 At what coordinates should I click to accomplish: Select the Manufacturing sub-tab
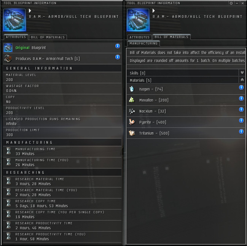(143, 43)
